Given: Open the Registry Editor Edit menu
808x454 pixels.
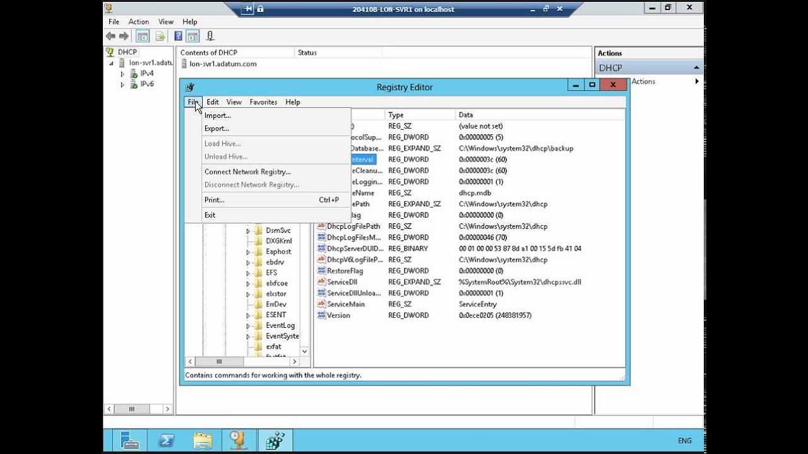Looking at the screenshot, I should click(x=213, y=102).
